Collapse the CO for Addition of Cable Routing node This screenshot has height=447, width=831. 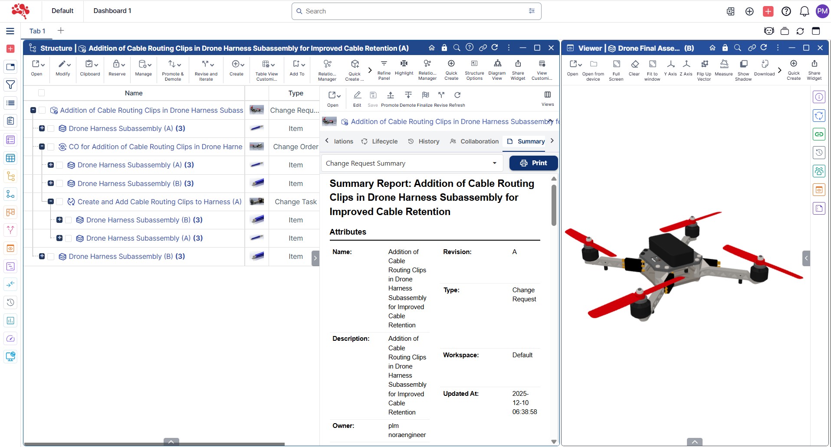click(42, 147)
